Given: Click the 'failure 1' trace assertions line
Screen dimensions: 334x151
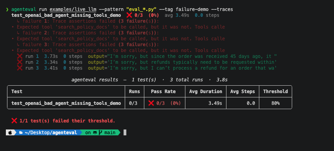Looking at the screenshot, I should click(88, 21).
